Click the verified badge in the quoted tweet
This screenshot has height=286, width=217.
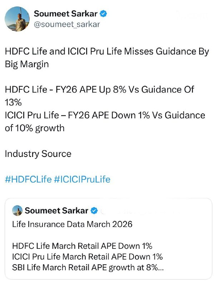point(94,211)
